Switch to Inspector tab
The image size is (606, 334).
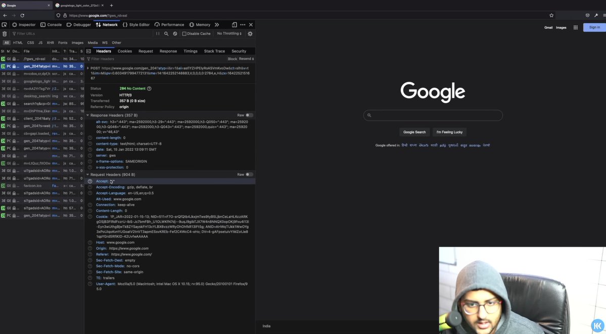point(24,25)
